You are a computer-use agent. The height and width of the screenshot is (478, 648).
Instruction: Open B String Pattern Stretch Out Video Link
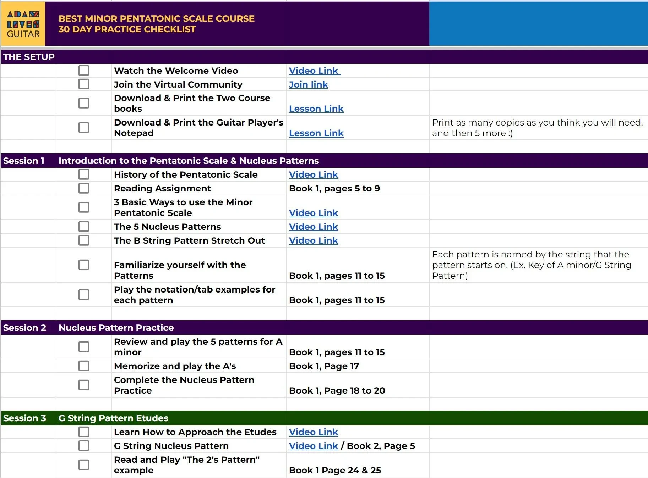click(314, 240)
